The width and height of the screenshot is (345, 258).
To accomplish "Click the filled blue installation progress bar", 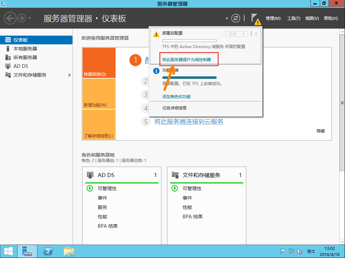I will tap(189, 78).
